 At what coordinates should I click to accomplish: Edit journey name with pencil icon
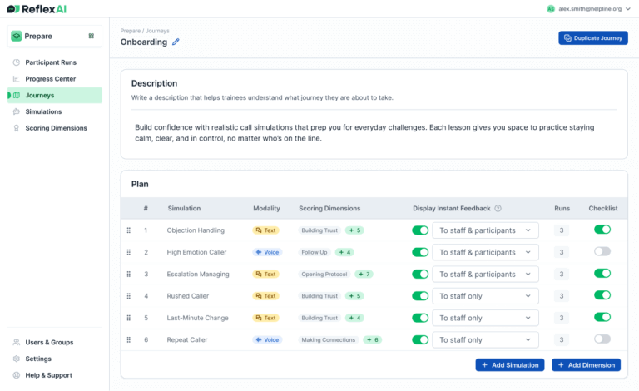(176, 42)
